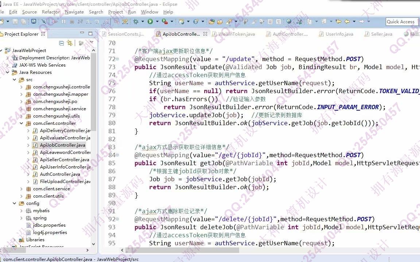Viewport: 420px width, 262px height.
Task: Click the Project Explorer filter/working set icon
Action: [x=81, y=43]
